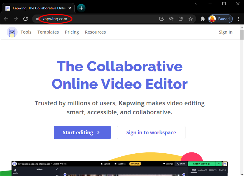Open the Tools menu
This screenshot has height=176, width=244.
click(x=26, y=32)
